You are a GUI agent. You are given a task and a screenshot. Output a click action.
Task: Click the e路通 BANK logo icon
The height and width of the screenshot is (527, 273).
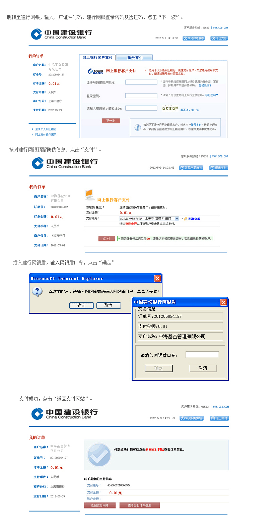[x=95, y=71]
